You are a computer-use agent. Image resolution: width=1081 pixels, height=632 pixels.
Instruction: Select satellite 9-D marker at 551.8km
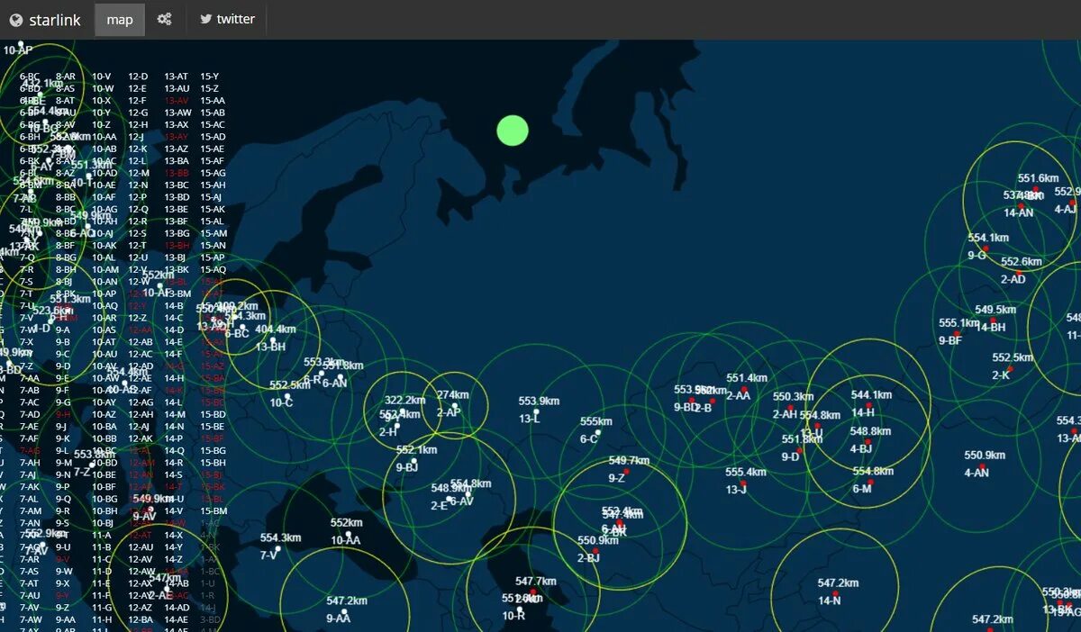[x=798, y=450]
